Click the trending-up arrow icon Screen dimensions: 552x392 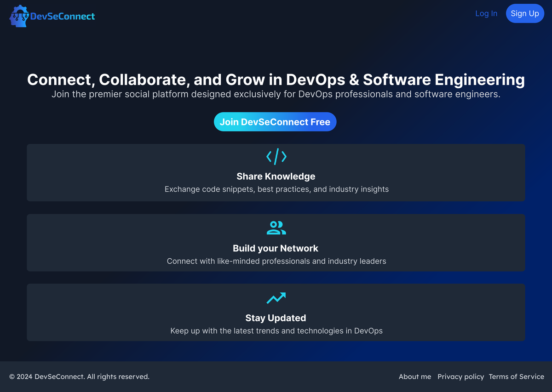276,298
